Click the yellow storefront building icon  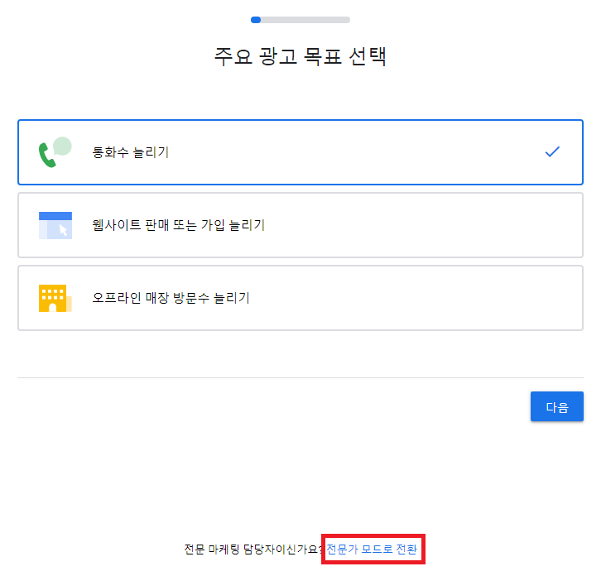[55, 298]
